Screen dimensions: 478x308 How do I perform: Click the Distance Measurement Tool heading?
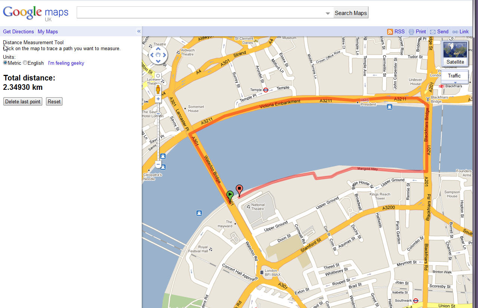[x=33, y=42]
